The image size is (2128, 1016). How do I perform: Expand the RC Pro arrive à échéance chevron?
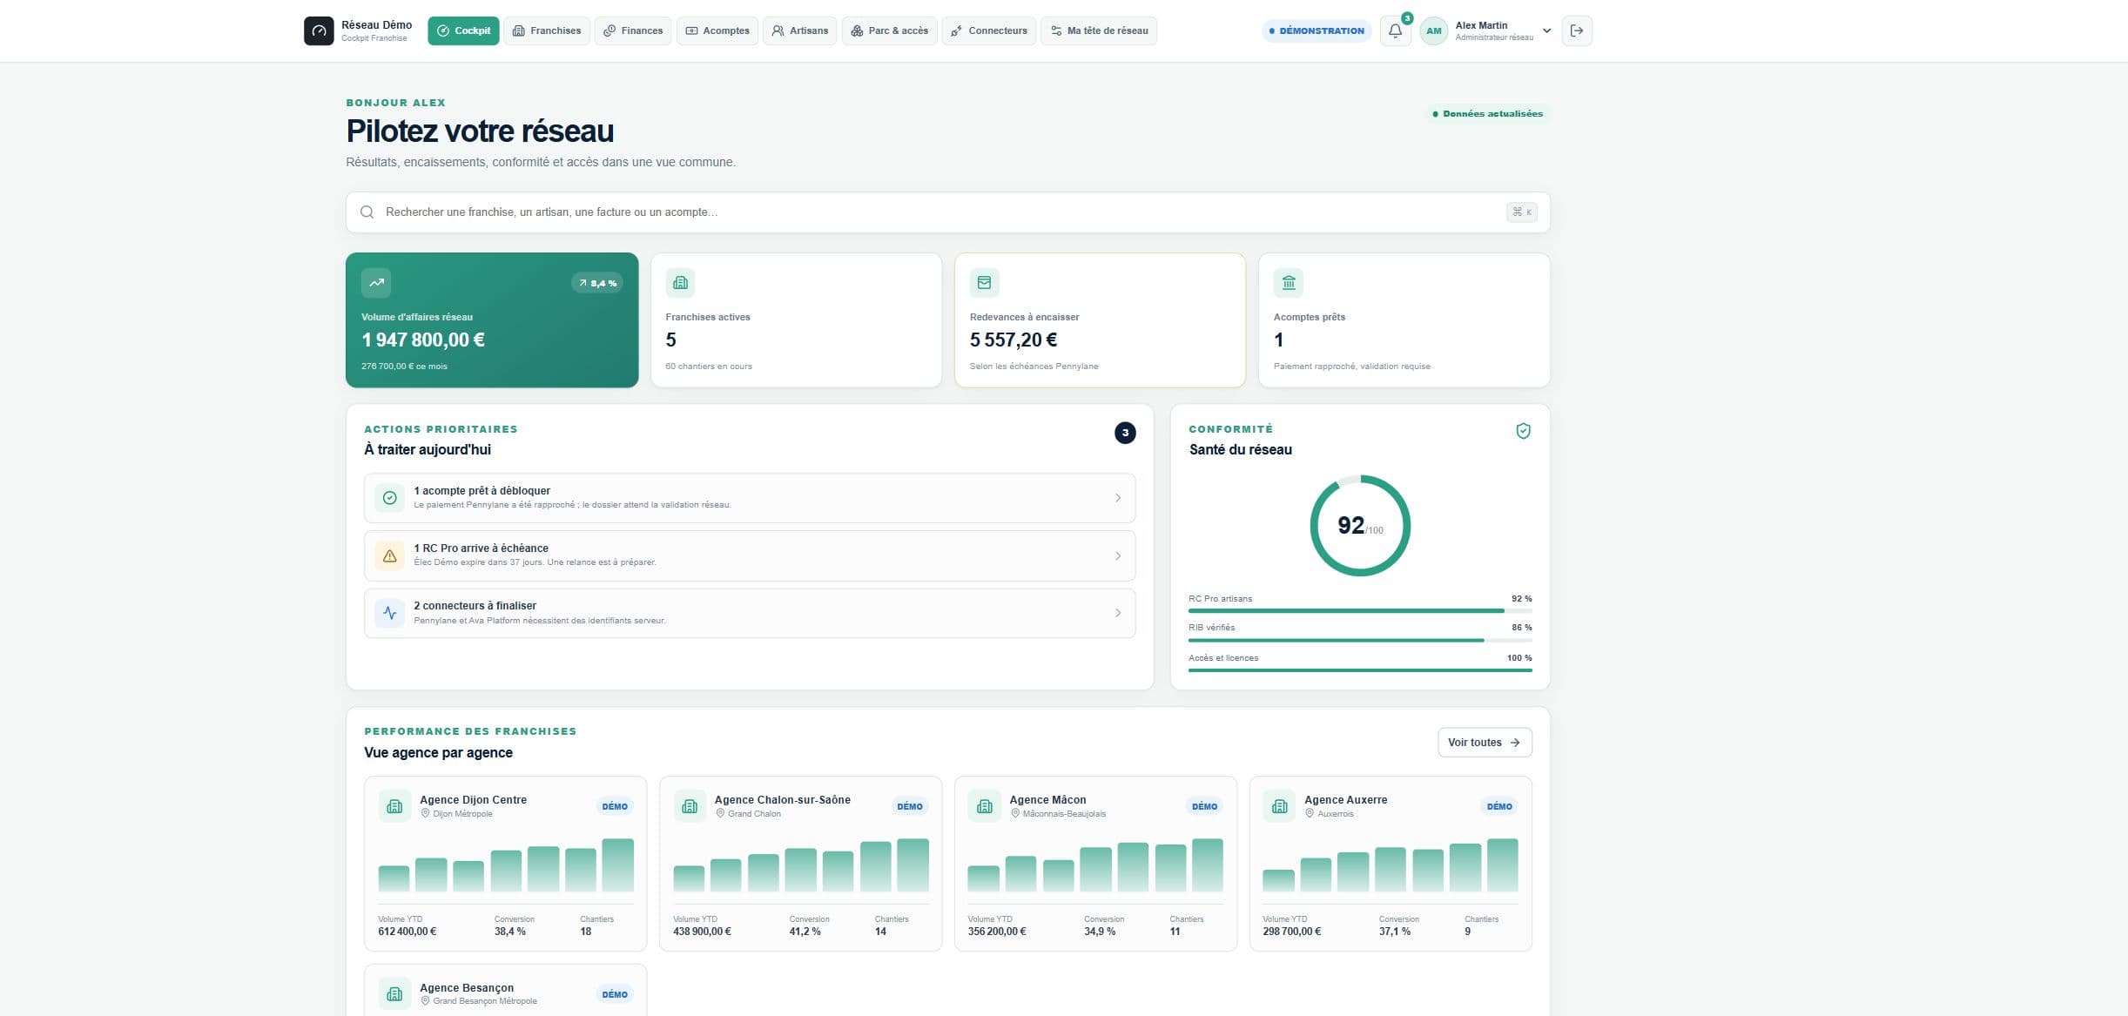point(1118,555)
